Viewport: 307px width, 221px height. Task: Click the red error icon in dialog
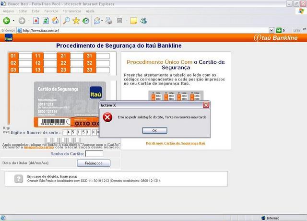(x=107, y=117)
